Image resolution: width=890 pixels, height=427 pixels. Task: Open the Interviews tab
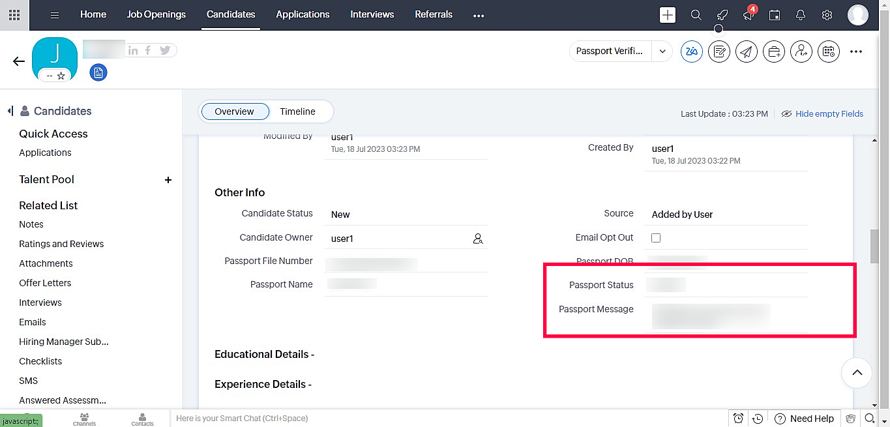pyautogui.click(x=372, y=14)
